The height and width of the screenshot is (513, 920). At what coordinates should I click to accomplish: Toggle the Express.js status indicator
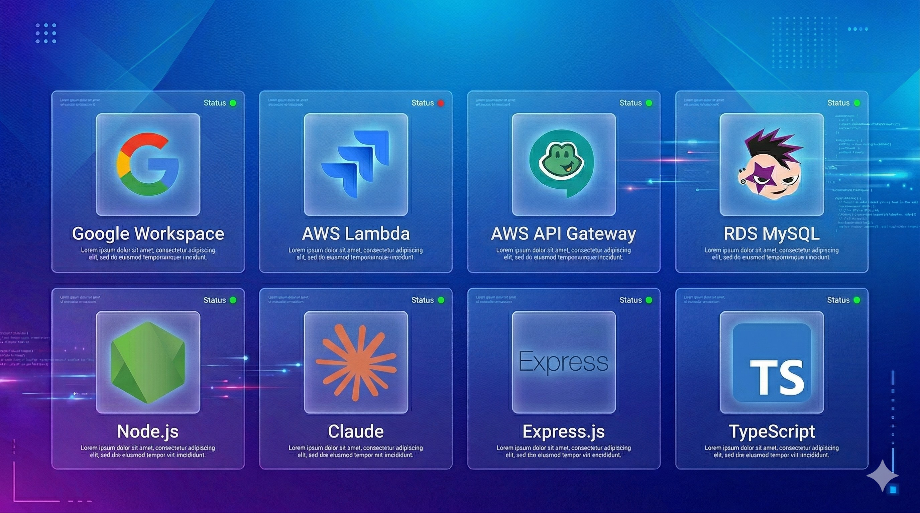(649, 300)
